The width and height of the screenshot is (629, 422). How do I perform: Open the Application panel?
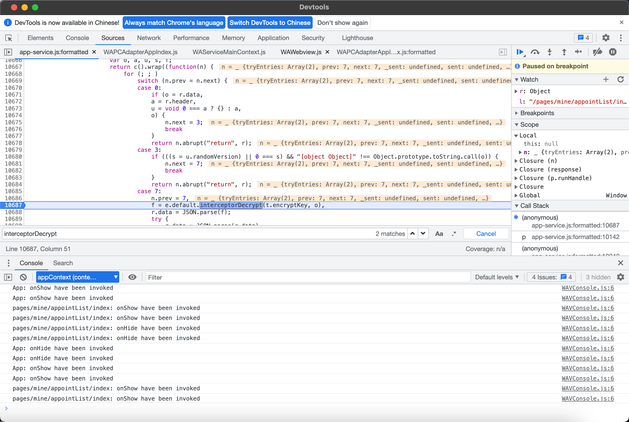point(273,38)
